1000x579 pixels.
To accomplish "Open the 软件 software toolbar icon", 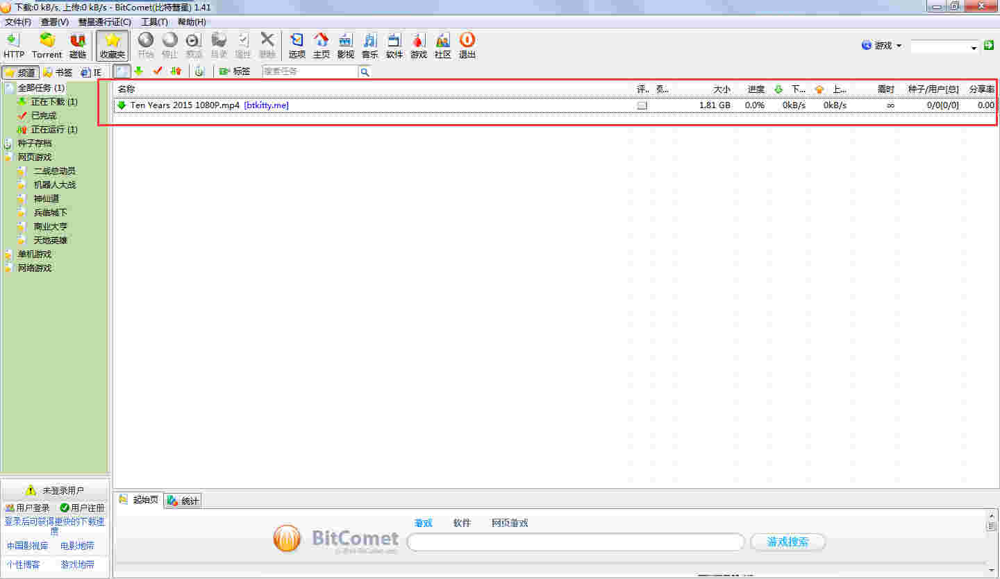I will [394, 46].
